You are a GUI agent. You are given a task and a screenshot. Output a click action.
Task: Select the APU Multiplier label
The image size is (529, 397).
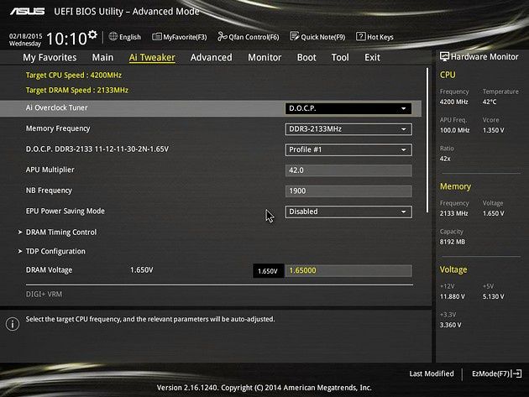pos(50,170)
